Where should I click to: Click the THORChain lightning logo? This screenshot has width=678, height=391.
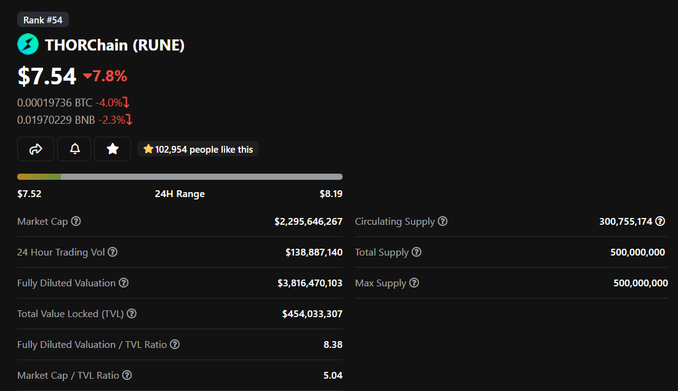coord(28,44)
